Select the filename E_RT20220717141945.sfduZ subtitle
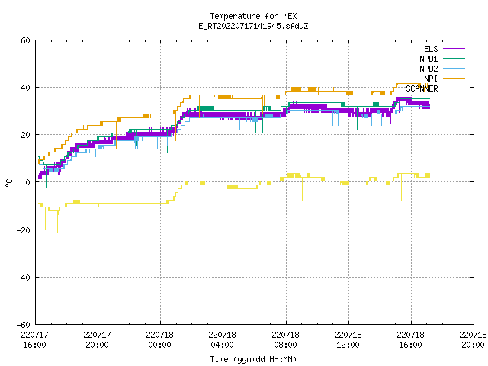The width and height of the screenshot is (488, 366). coord(253,26)
